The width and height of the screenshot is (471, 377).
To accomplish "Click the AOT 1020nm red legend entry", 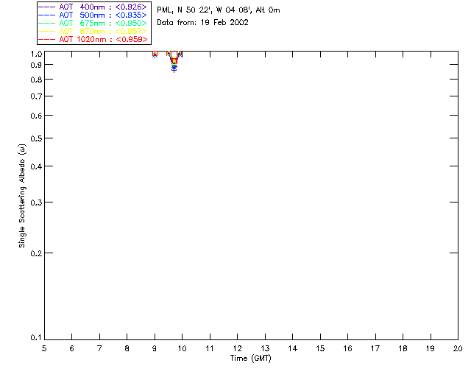I will click(93, 39).
